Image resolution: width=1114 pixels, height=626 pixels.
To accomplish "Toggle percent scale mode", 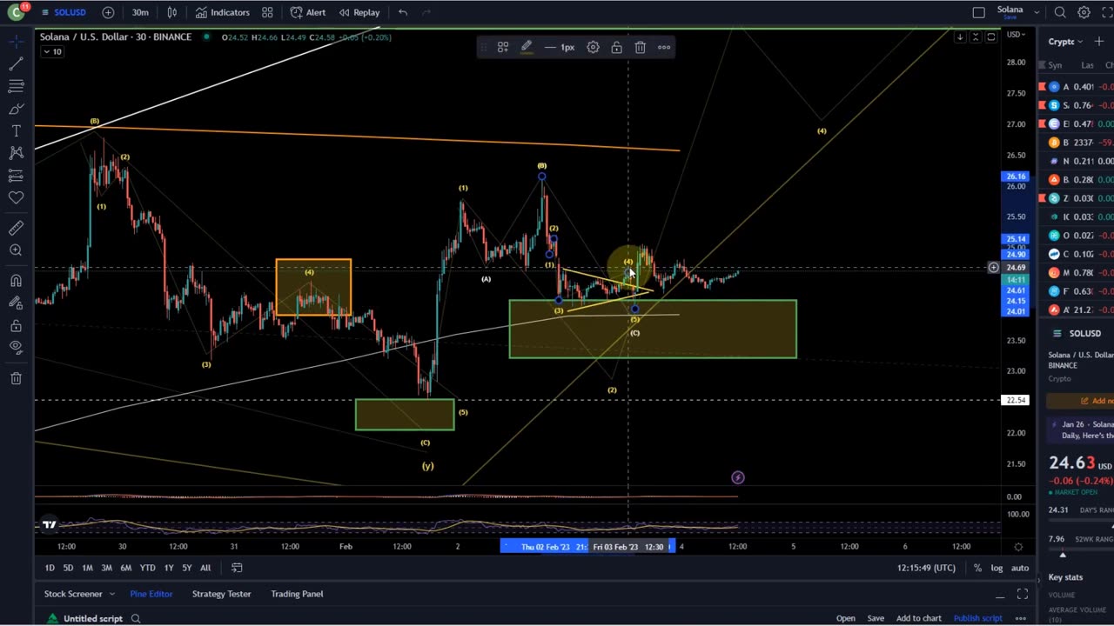I will coord(977,568).
